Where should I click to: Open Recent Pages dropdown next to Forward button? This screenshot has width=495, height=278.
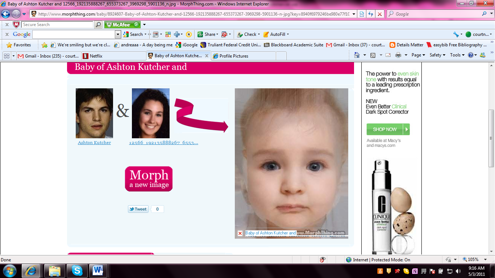24,14
